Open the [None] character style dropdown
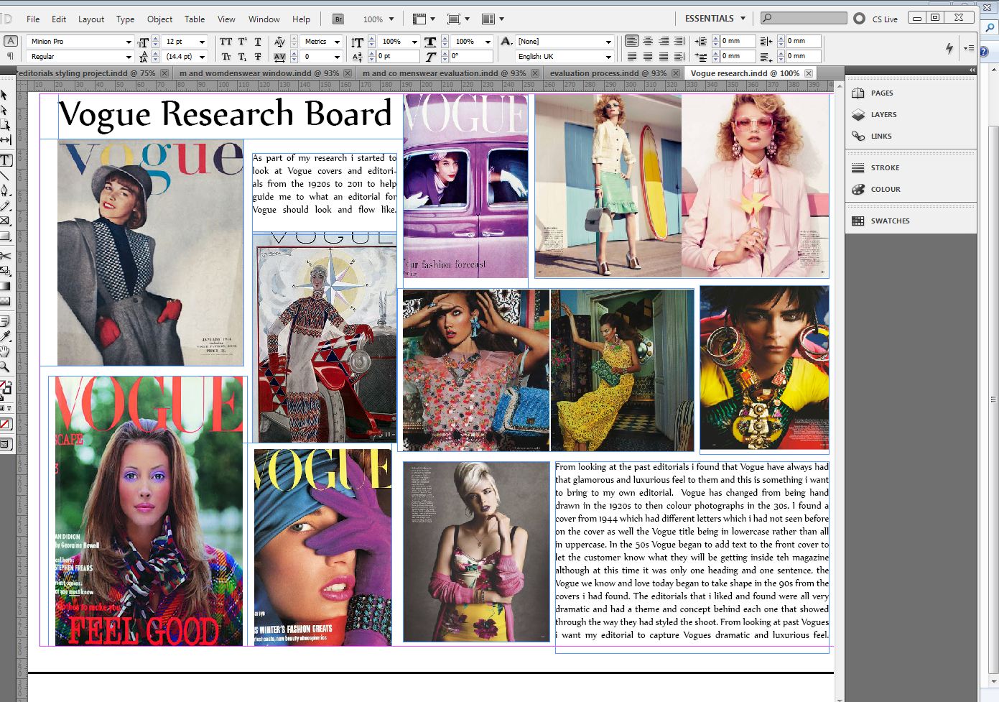Image resolution: width=999 pixels, height=702 pixels. pyautogui.click(x=609, y=42)
